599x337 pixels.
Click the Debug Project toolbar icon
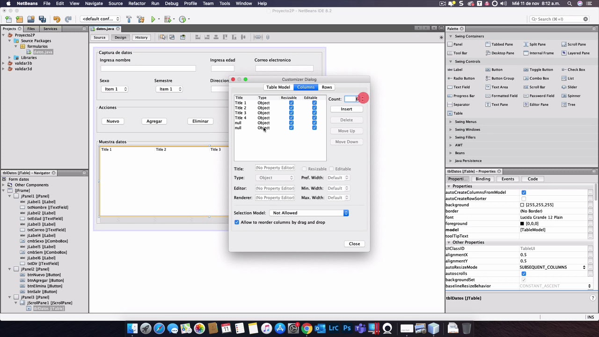pyautogui.click(x=168, y=19)
